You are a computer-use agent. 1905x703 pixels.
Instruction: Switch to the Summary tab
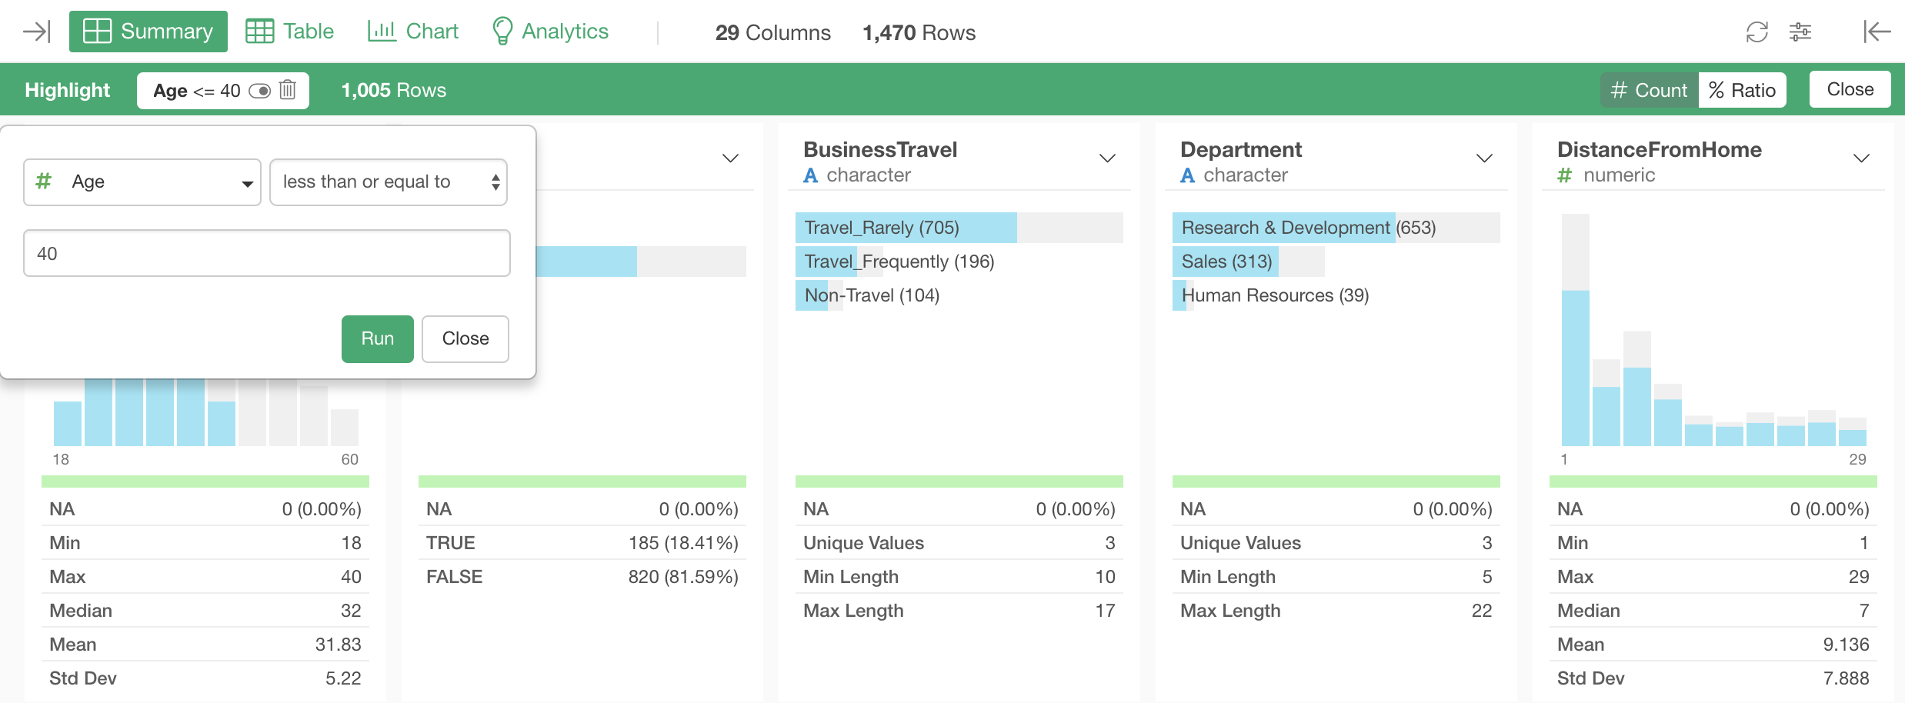148,32
